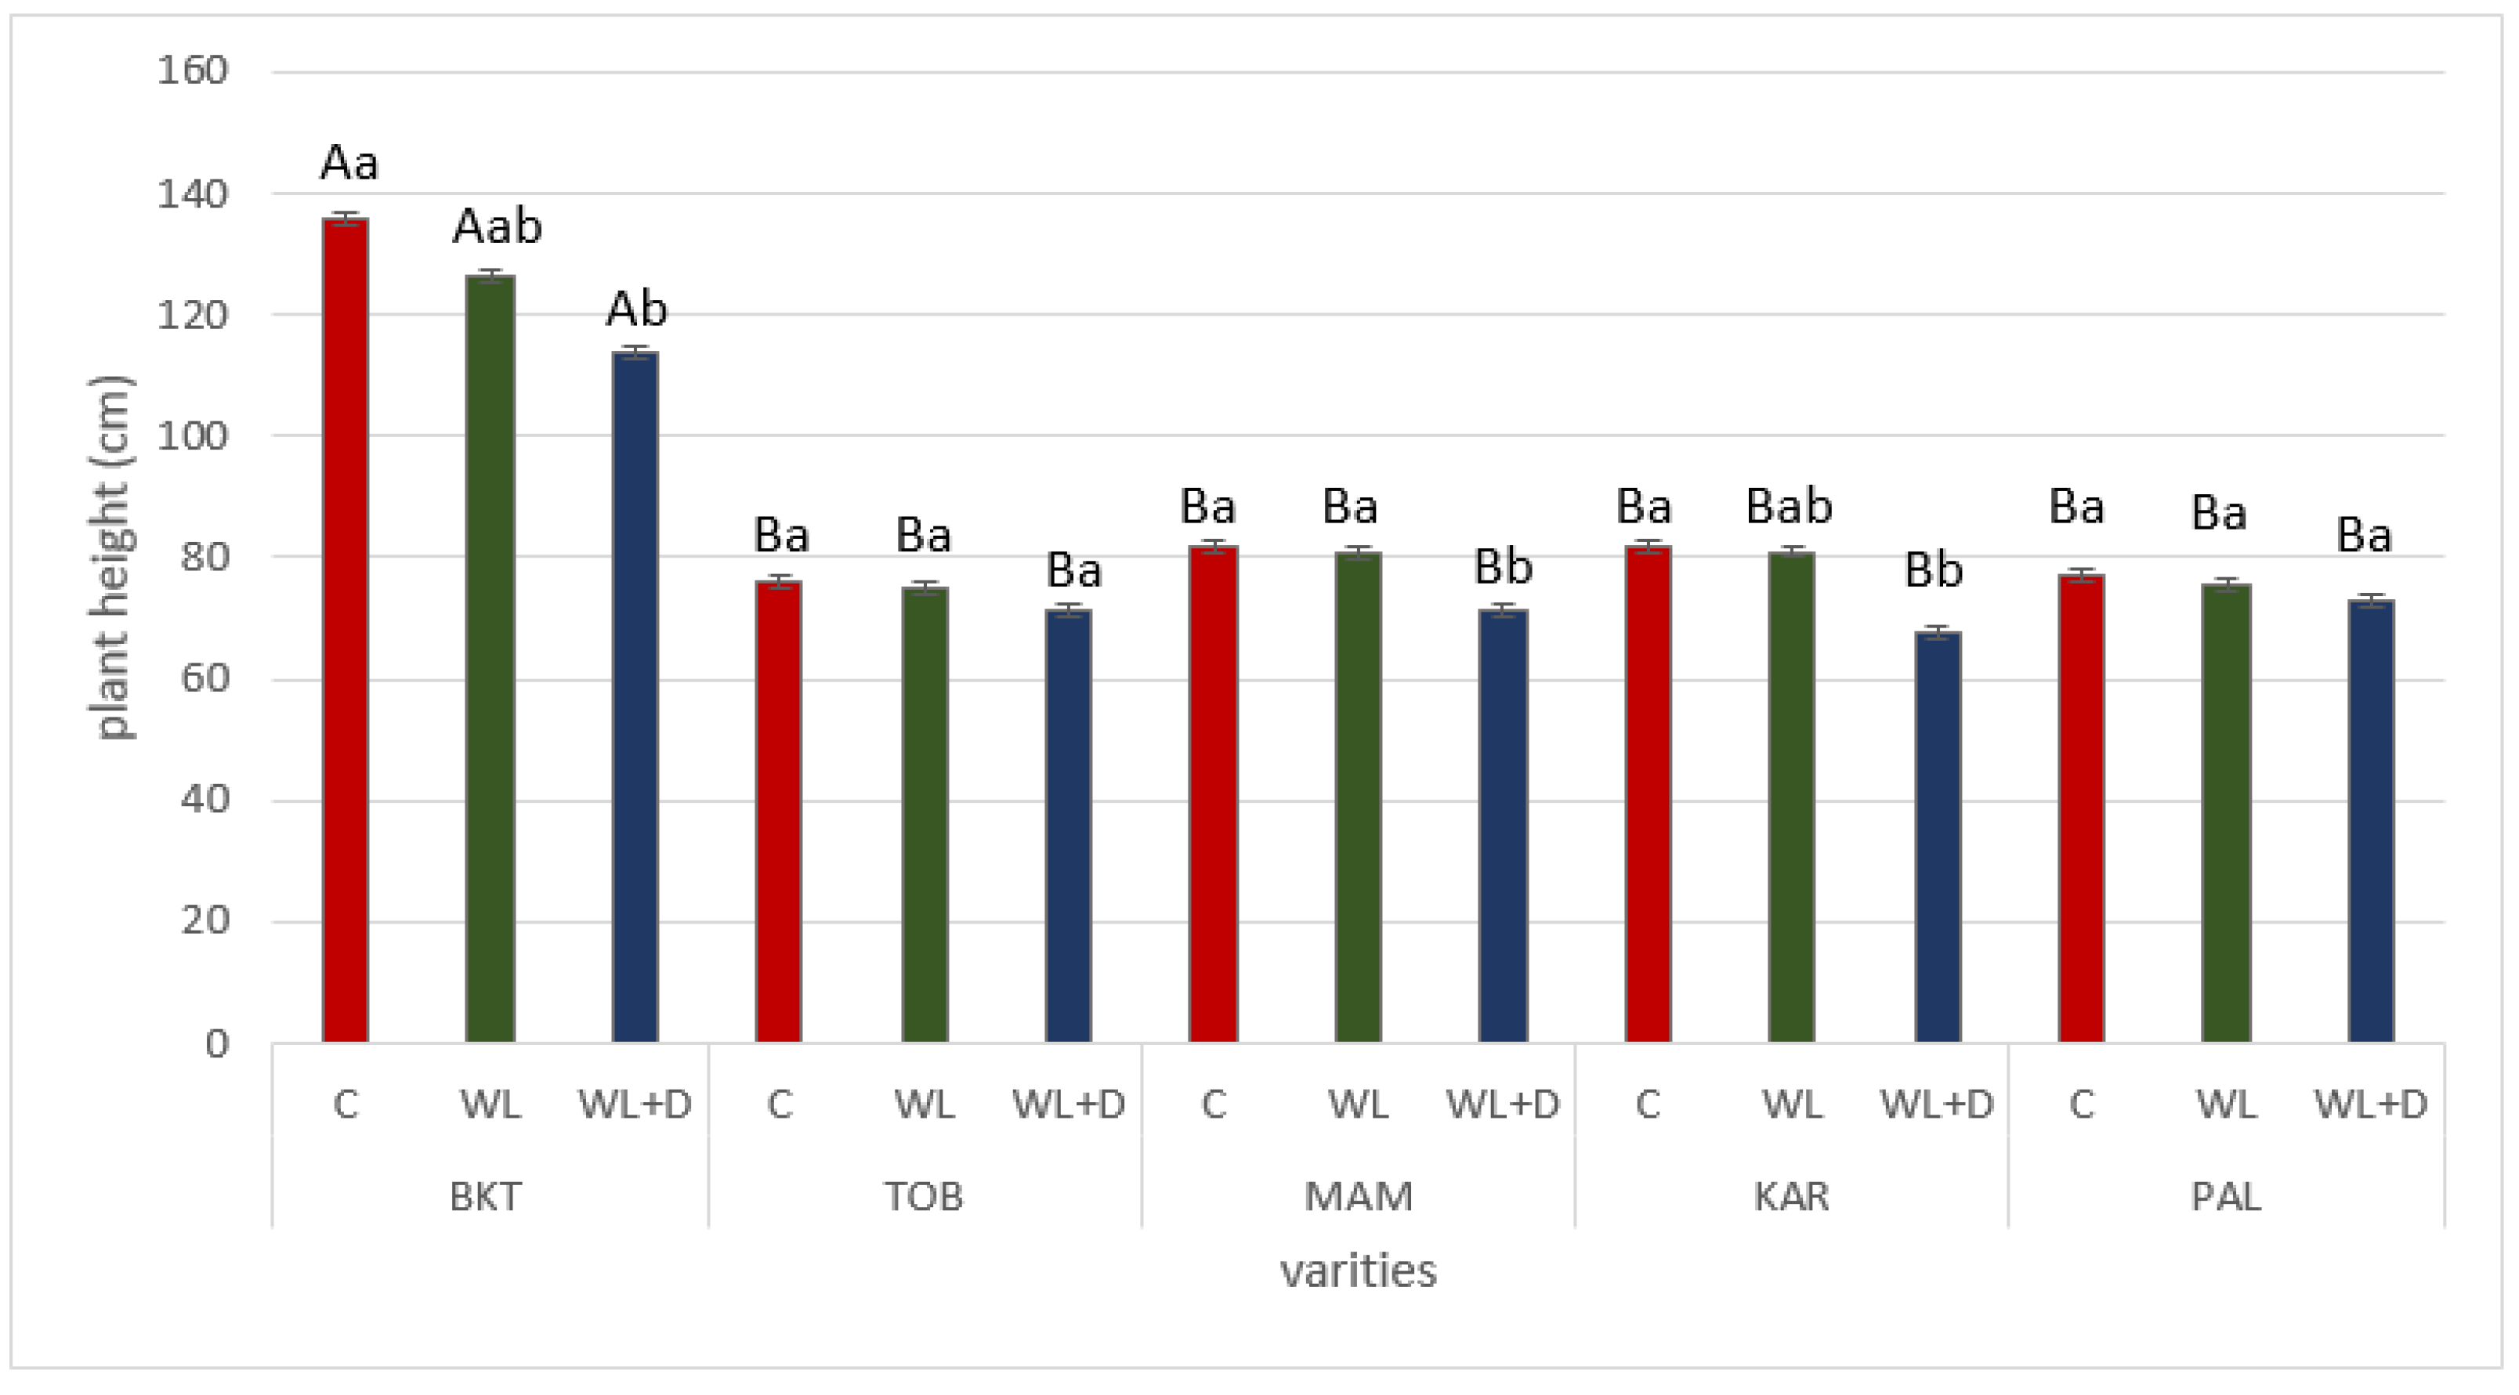2519x1395 pixels.
Task: Select the 'Aa' data label
Action: 349,163
